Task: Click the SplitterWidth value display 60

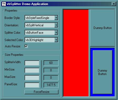Action: click(51, 63)
